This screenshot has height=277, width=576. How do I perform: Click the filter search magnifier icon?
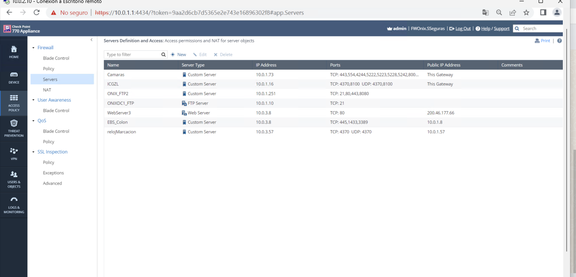tap(164, 55)
